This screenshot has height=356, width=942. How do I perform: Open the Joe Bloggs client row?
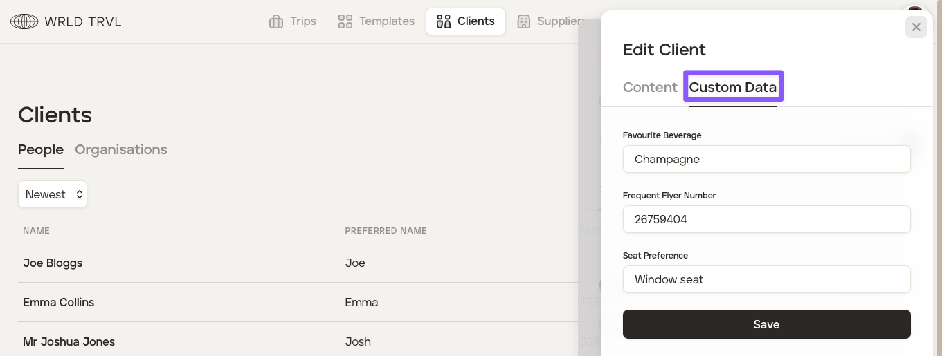click(x=53, y=263)
